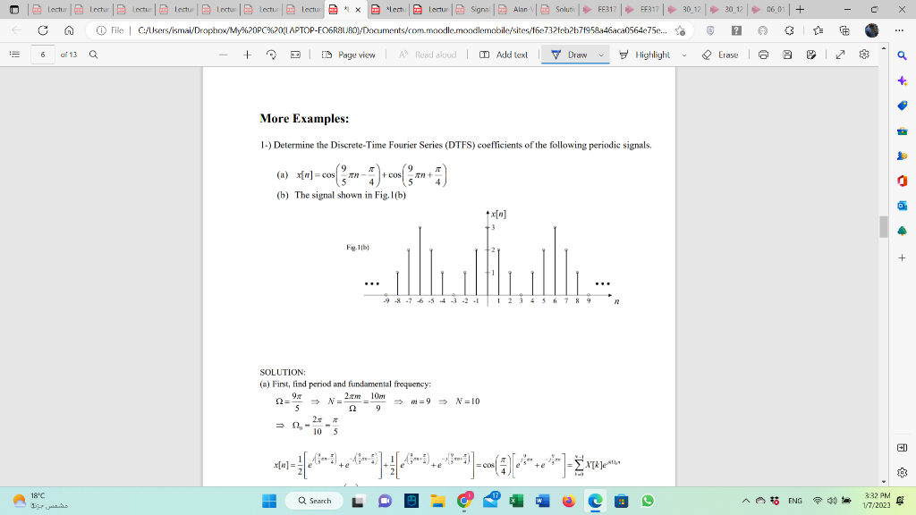Switch to the Soluti tab
This screenshot has width=916, height=515.
[x=558, y=9]
